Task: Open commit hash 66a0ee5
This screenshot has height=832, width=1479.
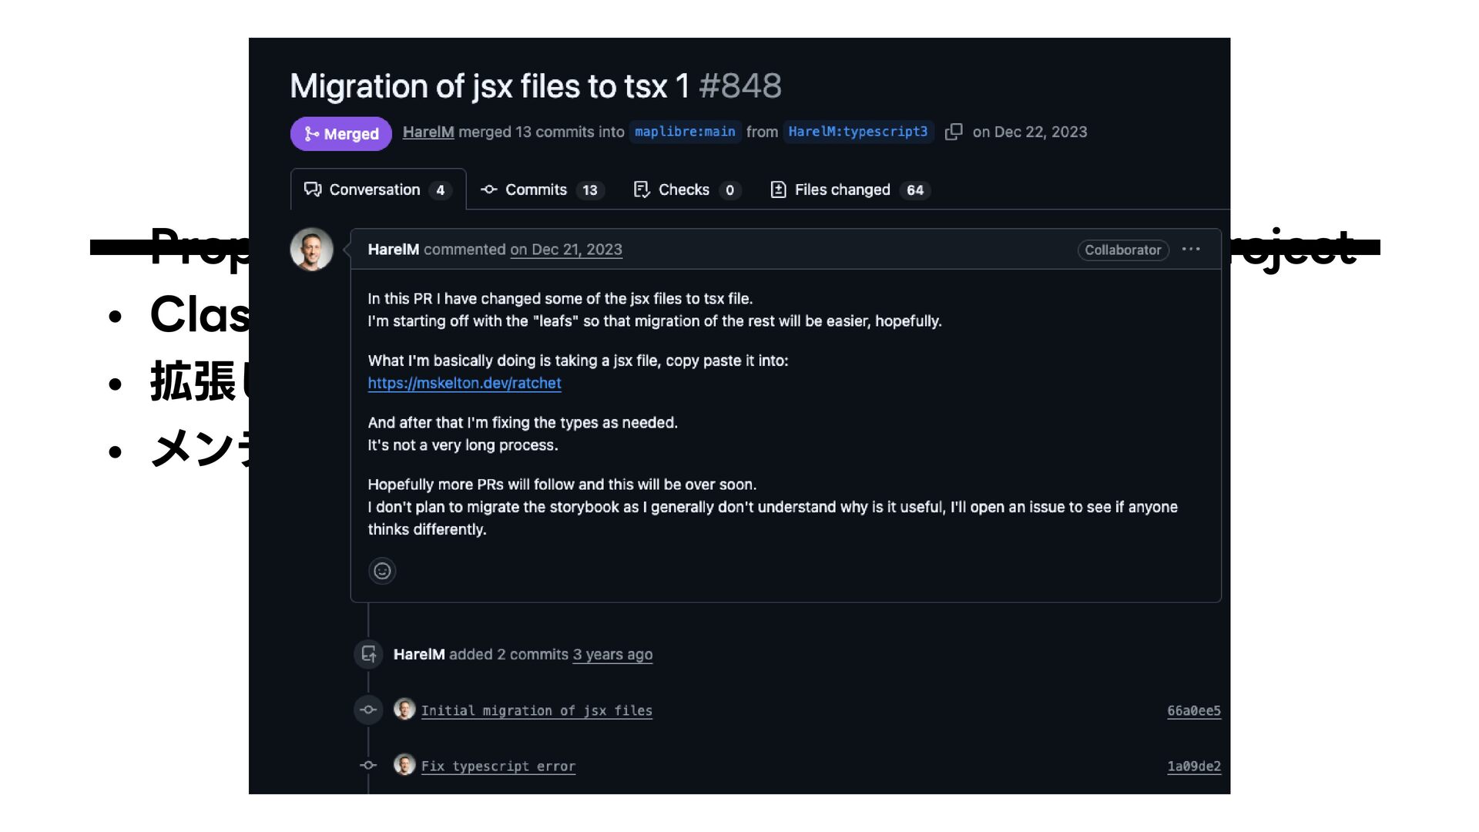Action: (1194, 710)
